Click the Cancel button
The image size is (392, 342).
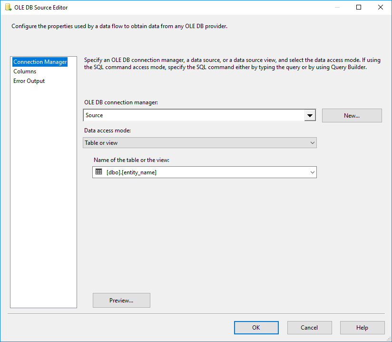click(x=310, y=328)
